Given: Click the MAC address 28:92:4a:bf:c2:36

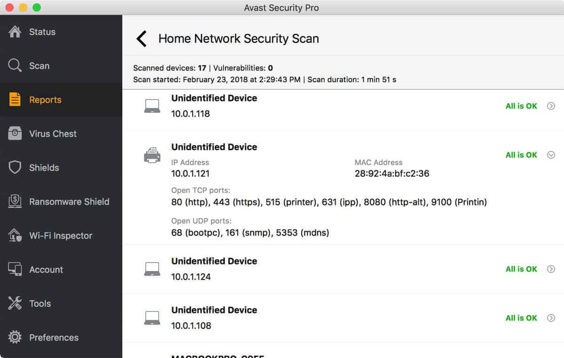Looking at the screenshot, I should (x=392, y=174).
